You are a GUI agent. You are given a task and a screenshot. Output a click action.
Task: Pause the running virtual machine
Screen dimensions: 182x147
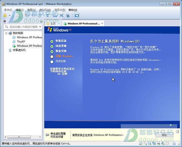tap(5, 16)
